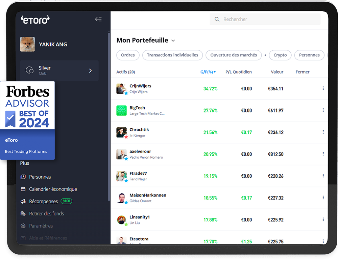Select the Ordres filter tab
The image size is (338, 260).
pos(128,55)
